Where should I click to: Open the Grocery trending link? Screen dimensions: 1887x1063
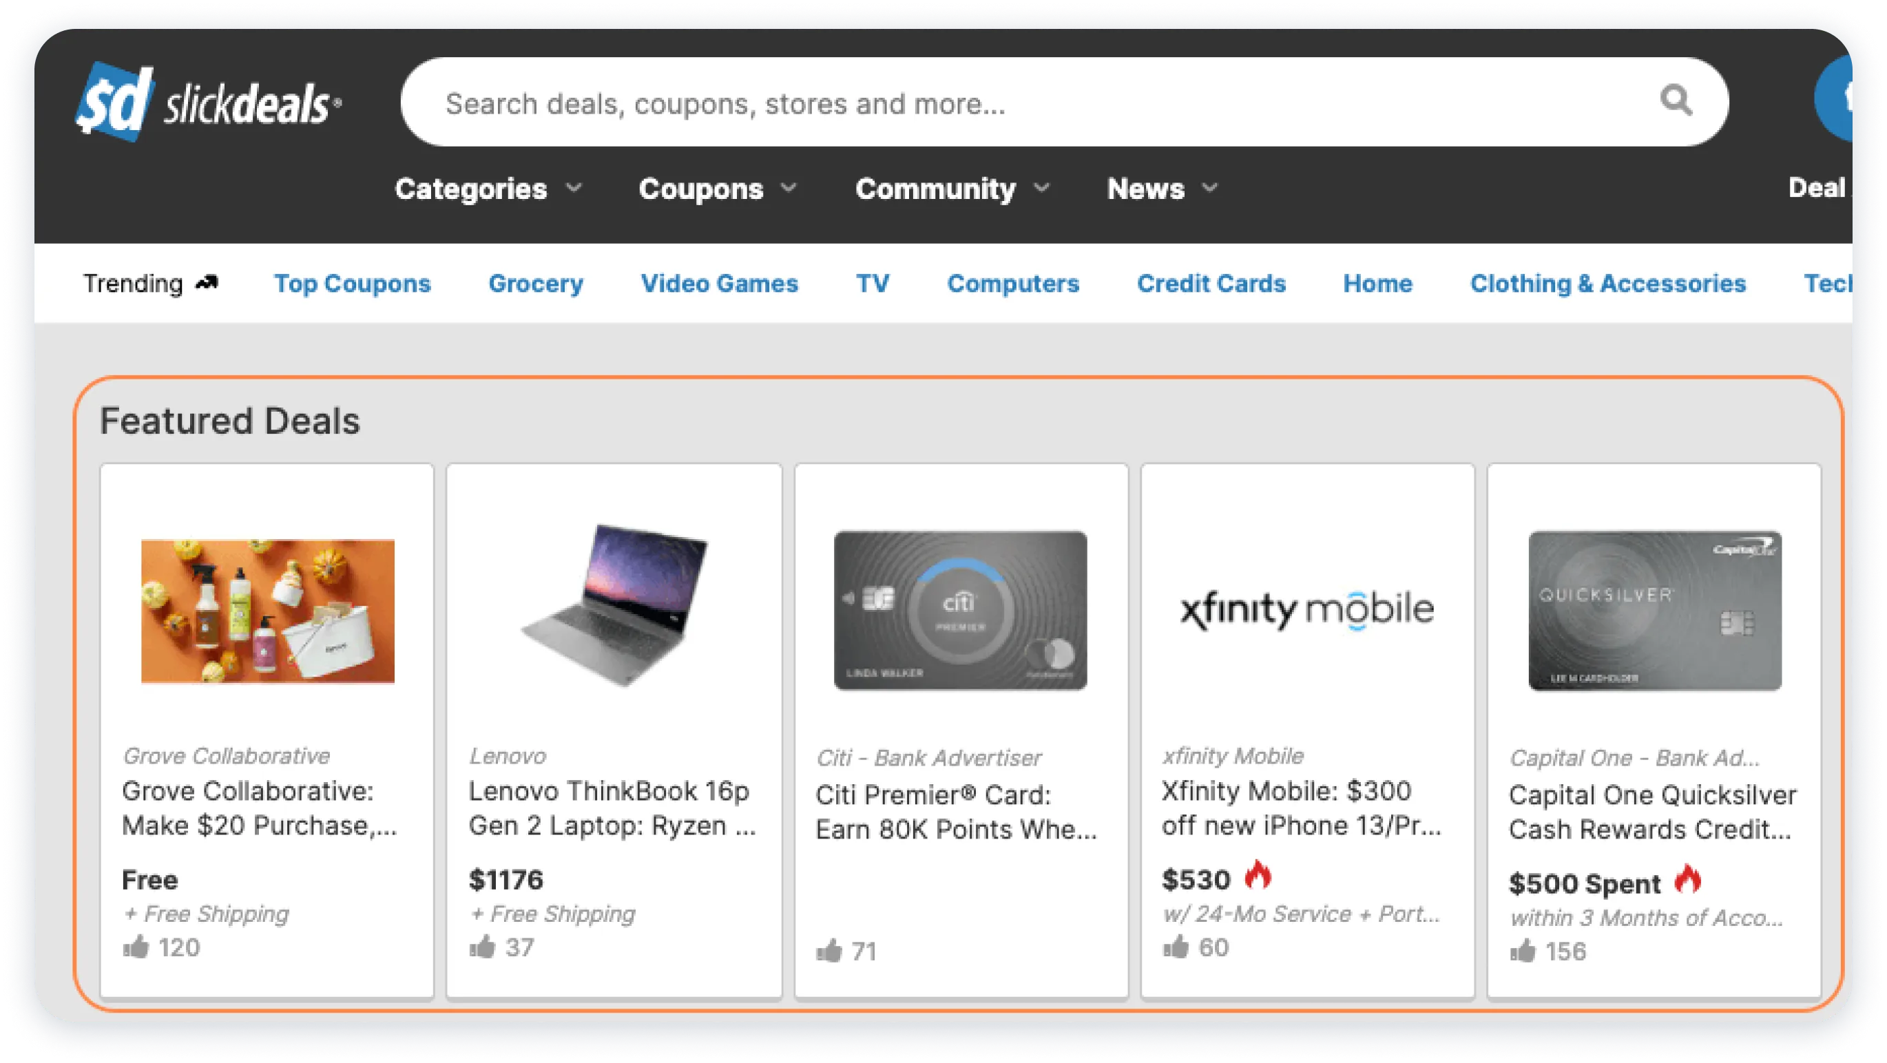tap(536, 284)
